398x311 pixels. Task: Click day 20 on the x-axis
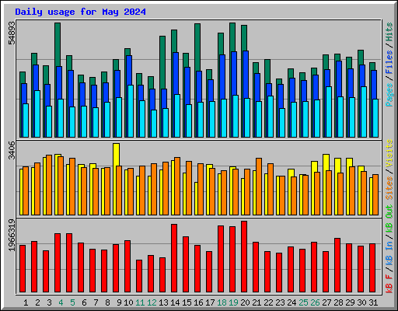point(245,302)
